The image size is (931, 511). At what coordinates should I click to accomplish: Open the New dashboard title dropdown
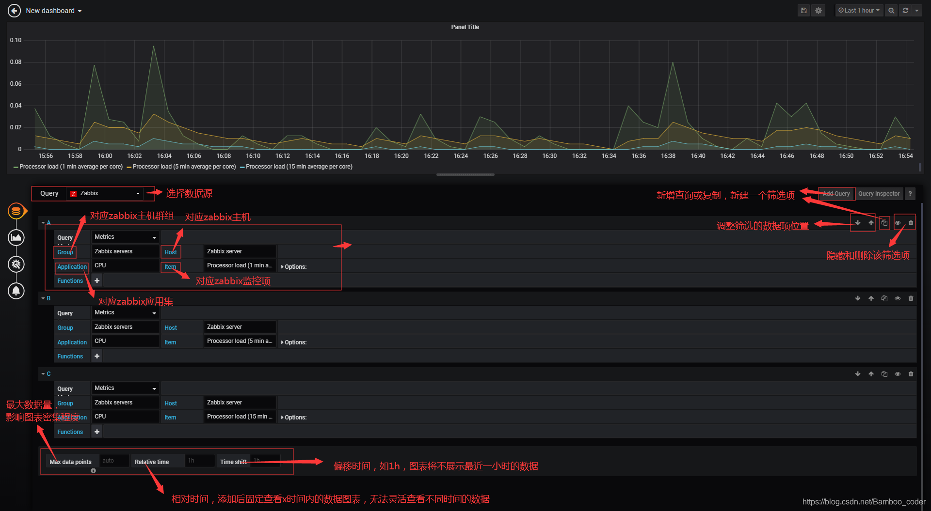click(x=53, y=11)
